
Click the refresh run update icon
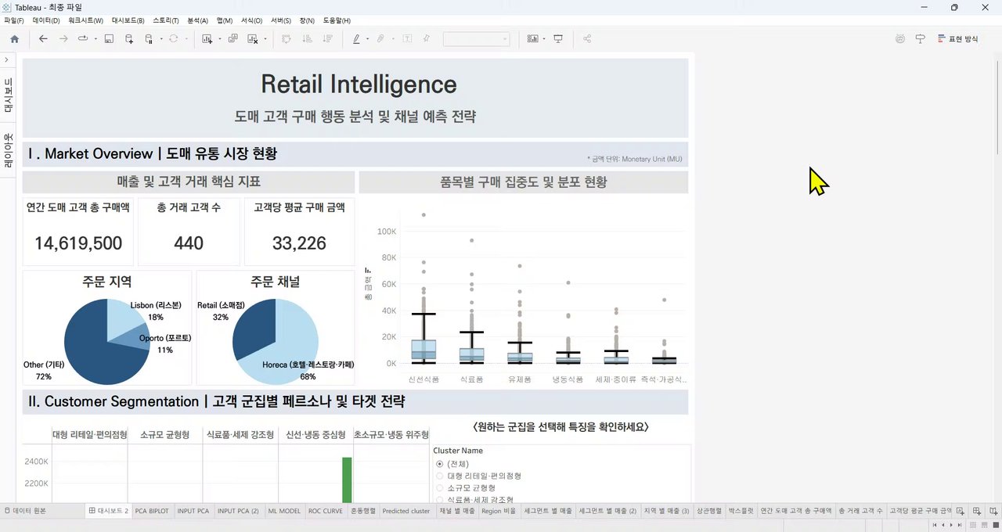[x=174, y=38]
